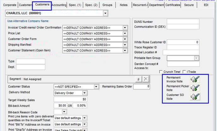Expand the CHARLES, LLC customer dropdown
Viewport: 217px width, 131px height.
click(105, 14)
